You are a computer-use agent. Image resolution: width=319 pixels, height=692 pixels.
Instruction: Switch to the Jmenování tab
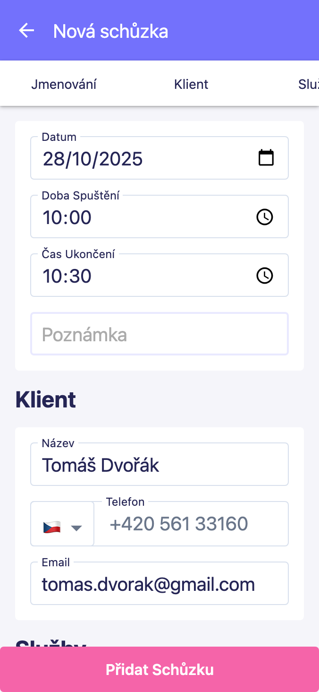(64, 85)
